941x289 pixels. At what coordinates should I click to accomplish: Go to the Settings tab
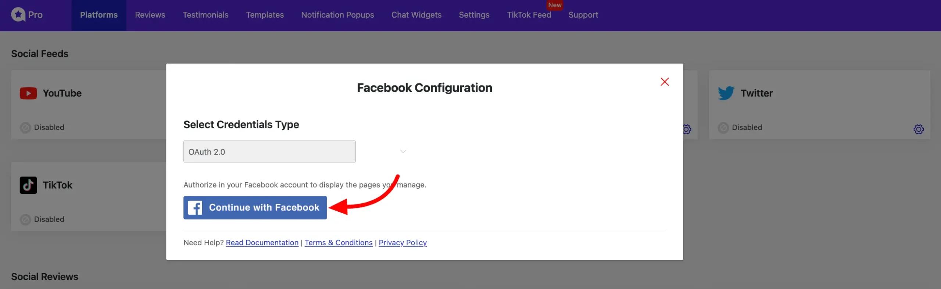pos(474,15)
